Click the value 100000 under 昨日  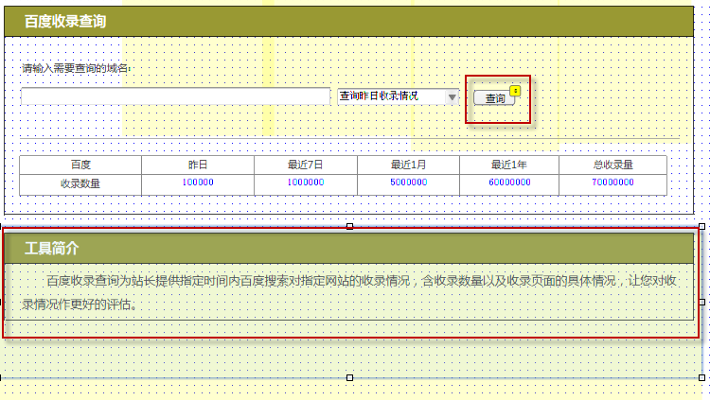pos(198,183)
